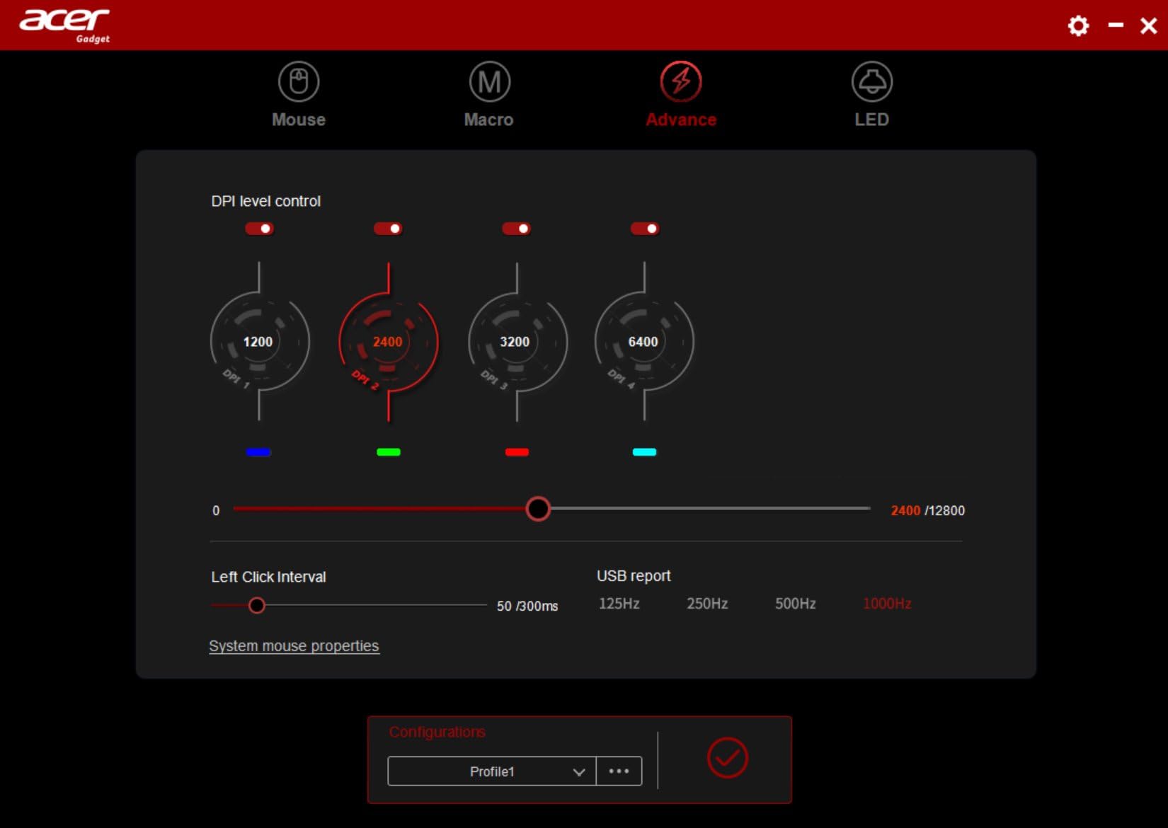
Task: Apply settings with the red checkmark icon
Action: (x=728, y=758)
